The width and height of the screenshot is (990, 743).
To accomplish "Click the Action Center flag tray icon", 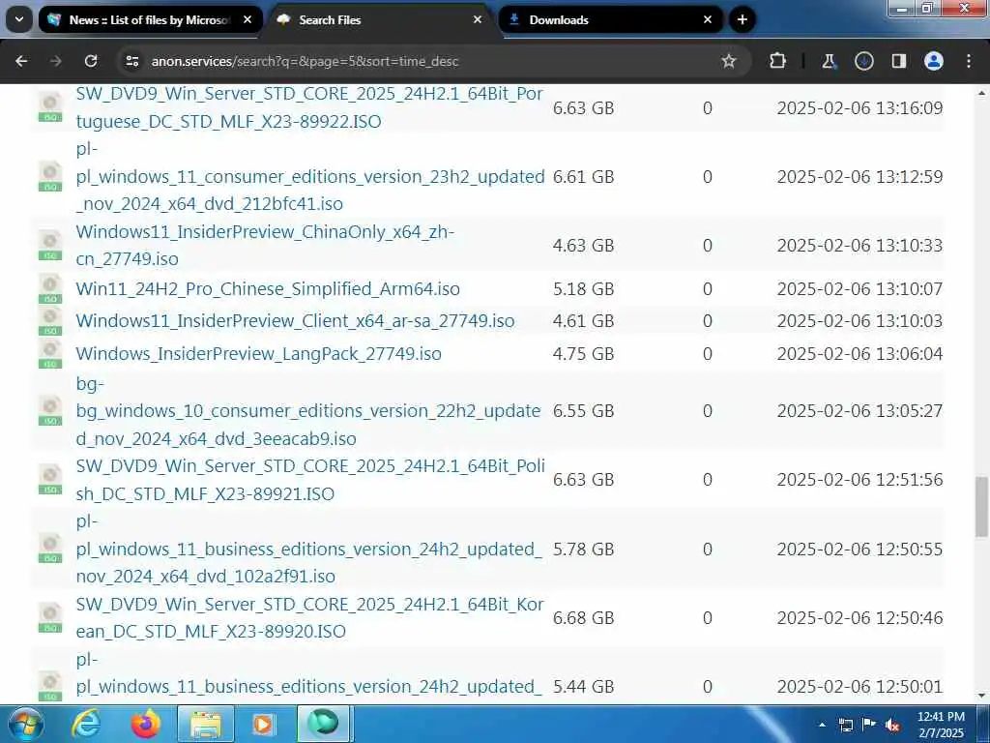I will [869, 725].
